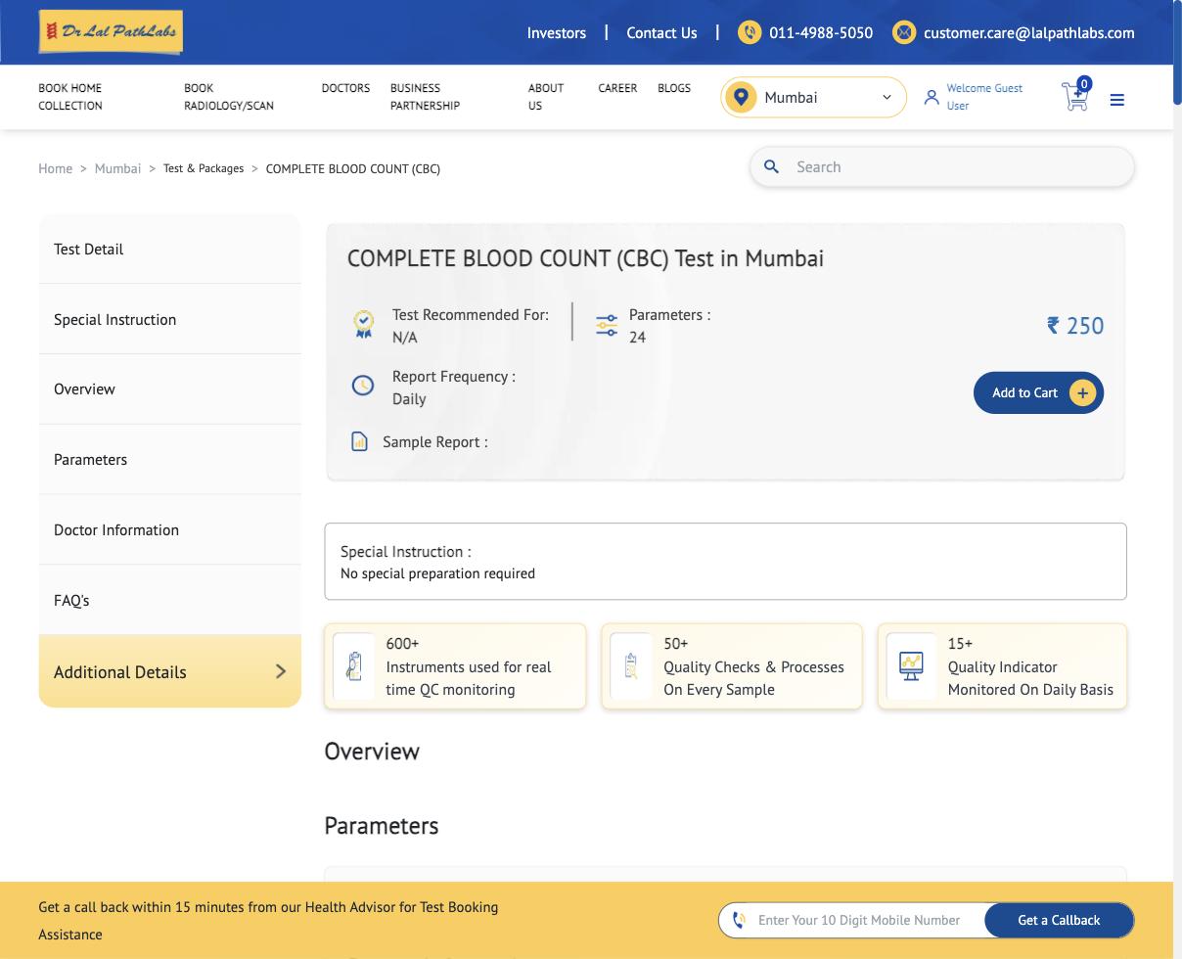Open the Blogs menu item
Screen dimensions: 1182x959
[674, 88]
